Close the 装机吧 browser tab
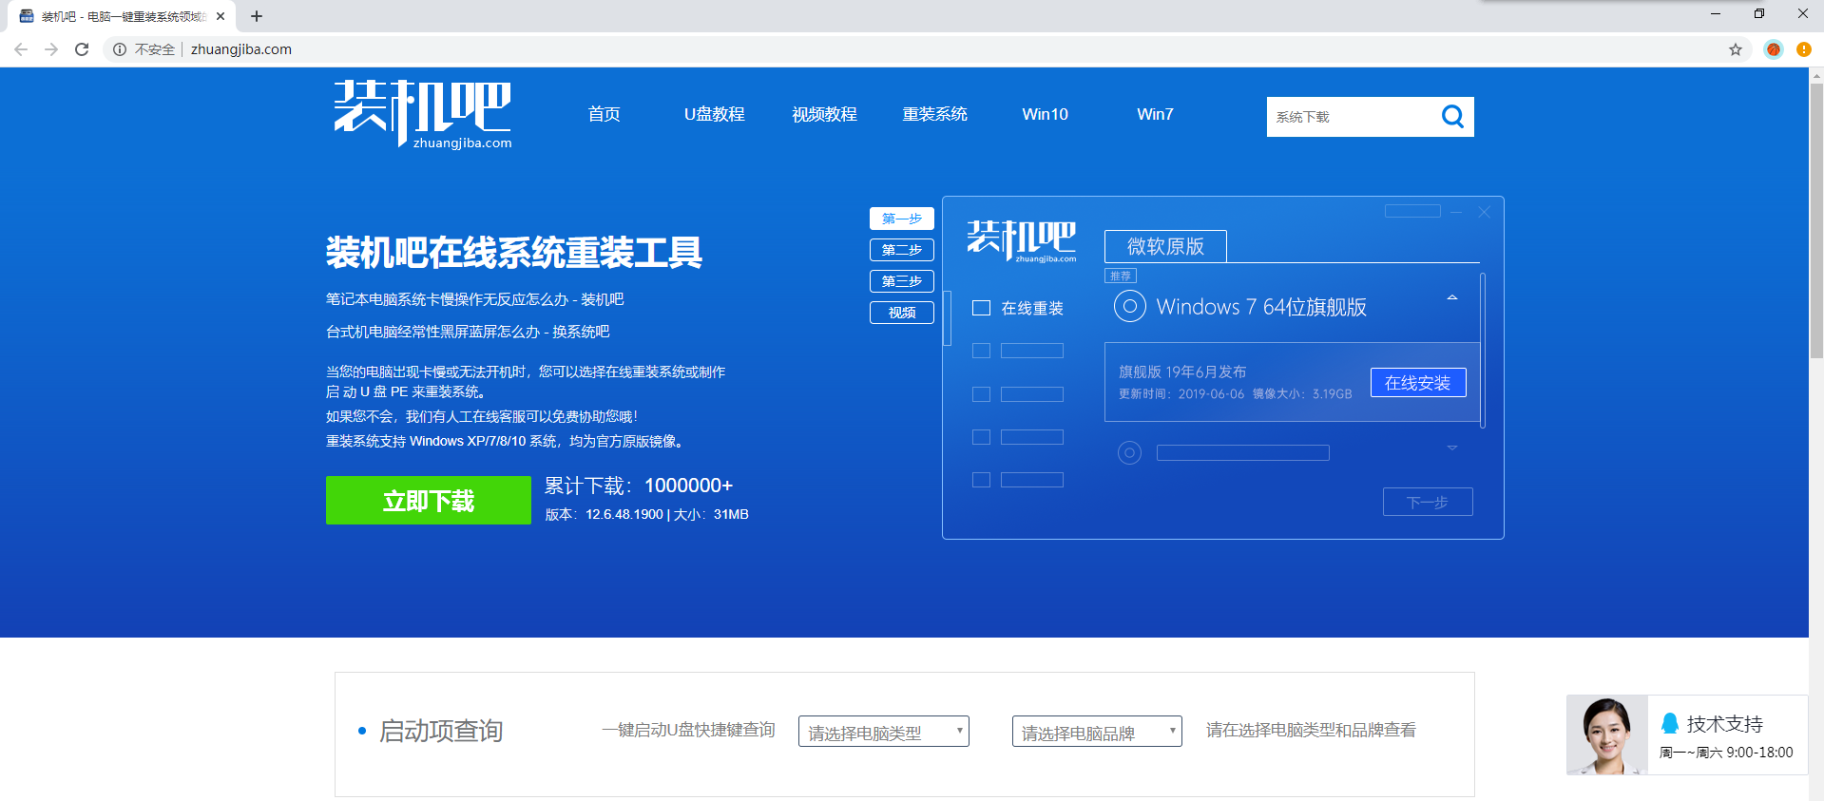Screen dimensions: 1824x801 click(221, 16)
